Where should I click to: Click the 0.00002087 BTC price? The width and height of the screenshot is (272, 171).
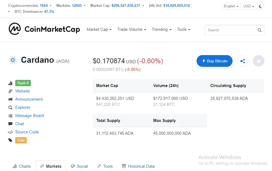pyautogui.click(x=108, y=70)
